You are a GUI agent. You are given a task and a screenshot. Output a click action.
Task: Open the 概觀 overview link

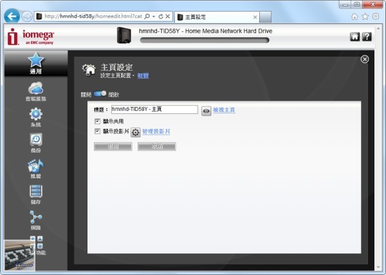143,75
